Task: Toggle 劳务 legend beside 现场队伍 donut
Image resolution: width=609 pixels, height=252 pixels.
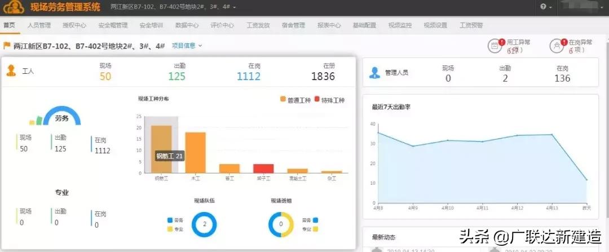Action: [175, 220]
